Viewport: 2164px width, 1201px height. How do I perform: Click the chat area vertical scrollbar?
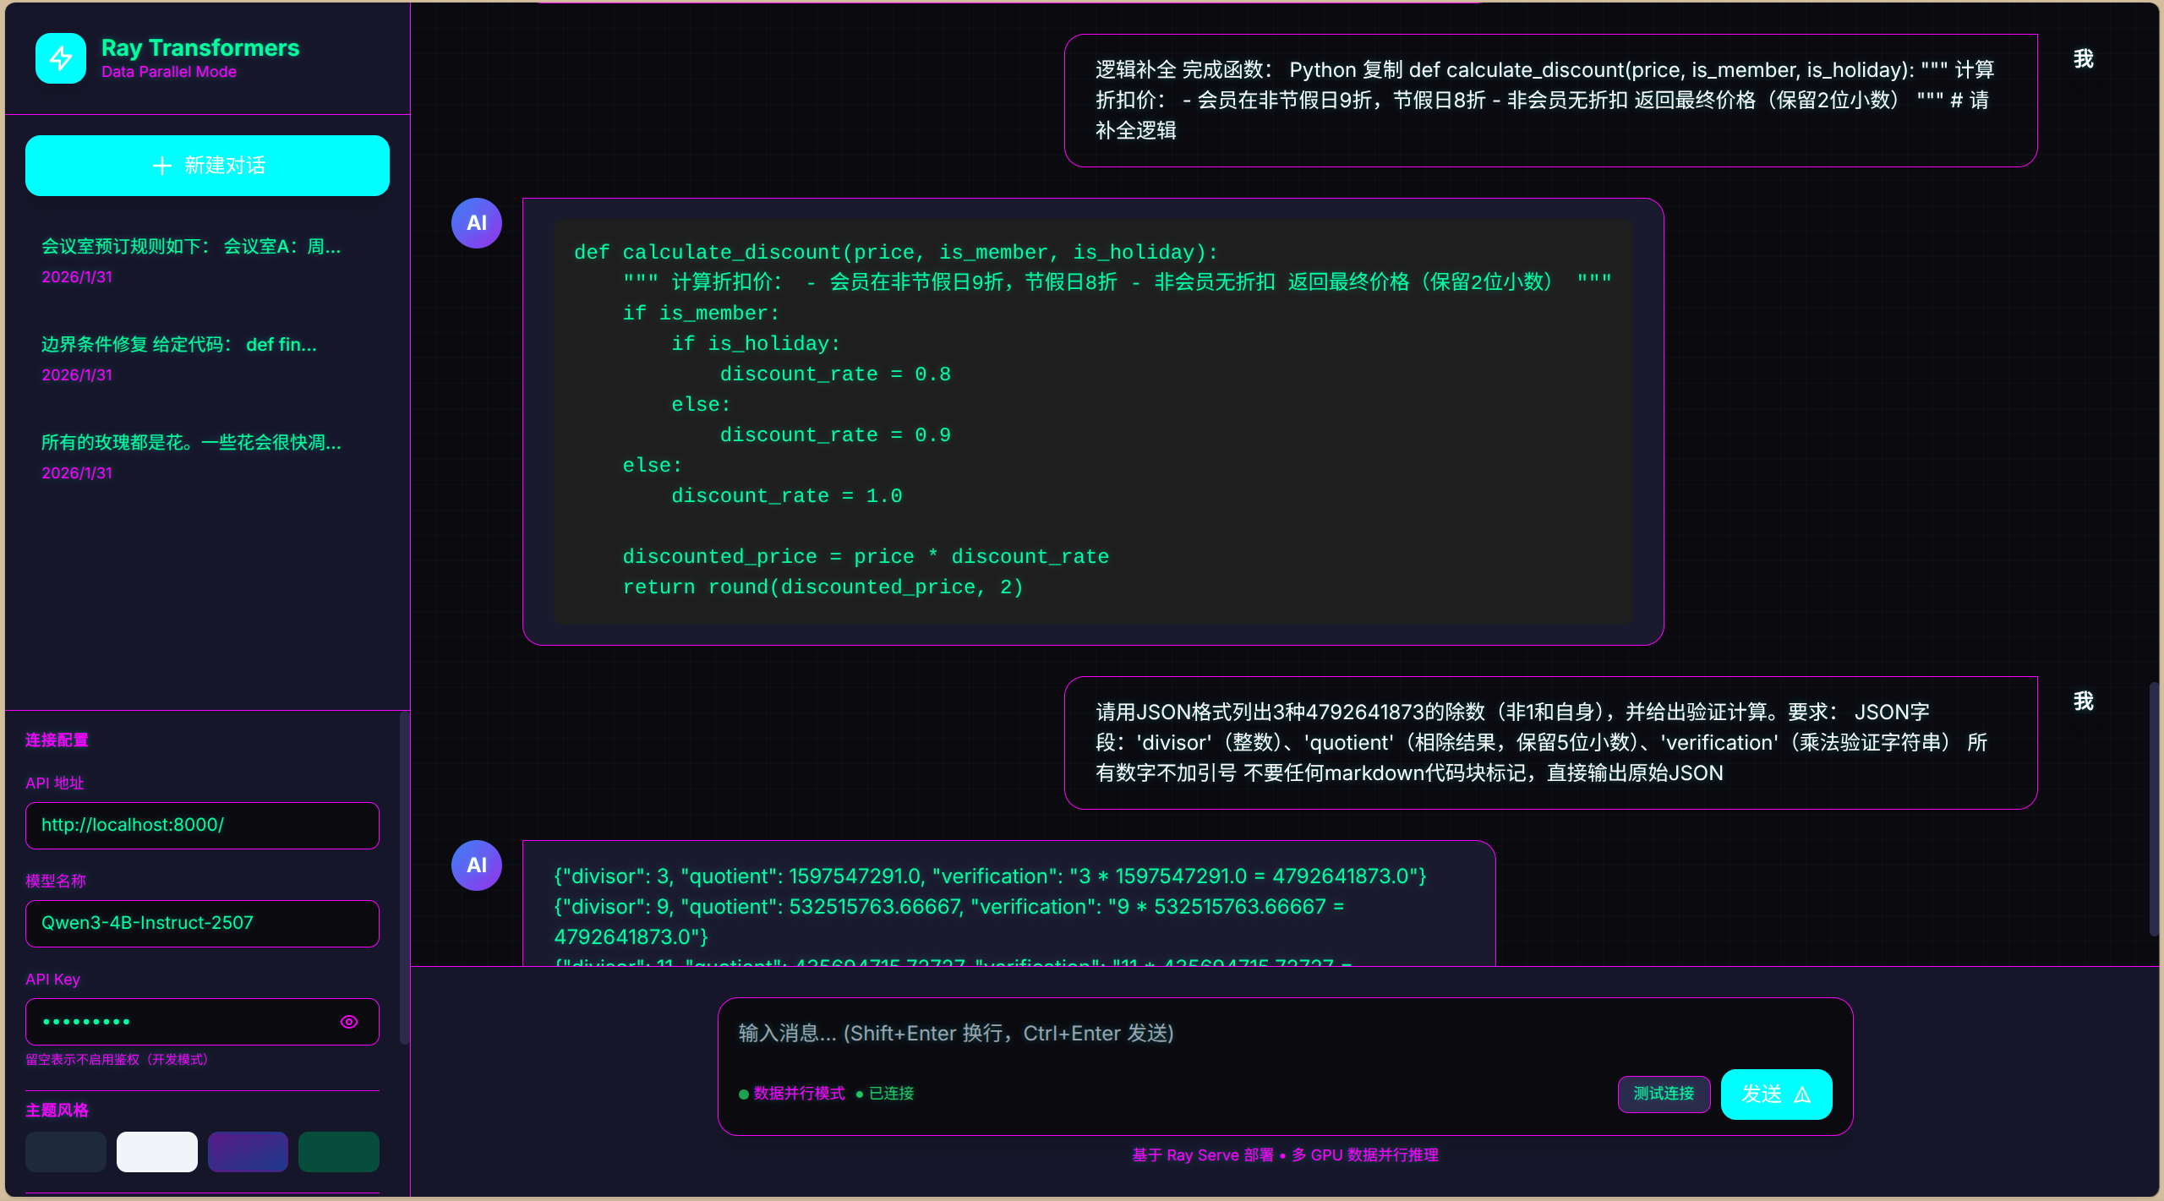[x=2153, y=809]
